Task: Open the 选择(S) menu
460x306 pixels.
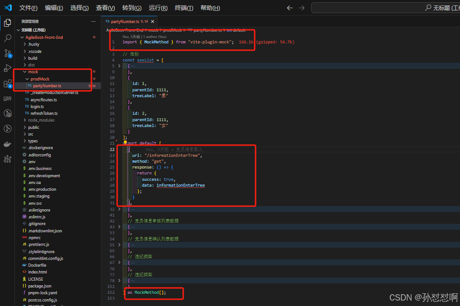Action: coord(79,8)
